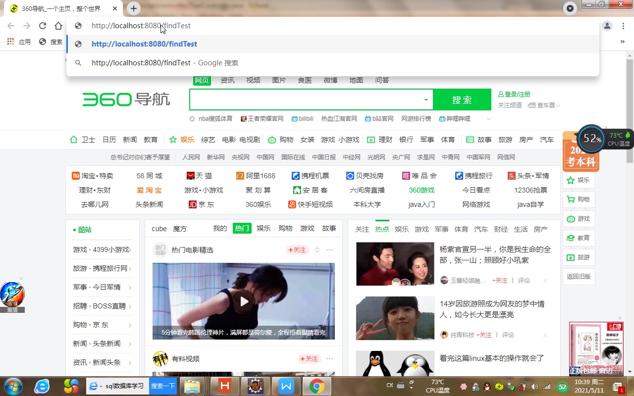Open the 人民网 news link

pyautogui.click(x=191, y=157)
